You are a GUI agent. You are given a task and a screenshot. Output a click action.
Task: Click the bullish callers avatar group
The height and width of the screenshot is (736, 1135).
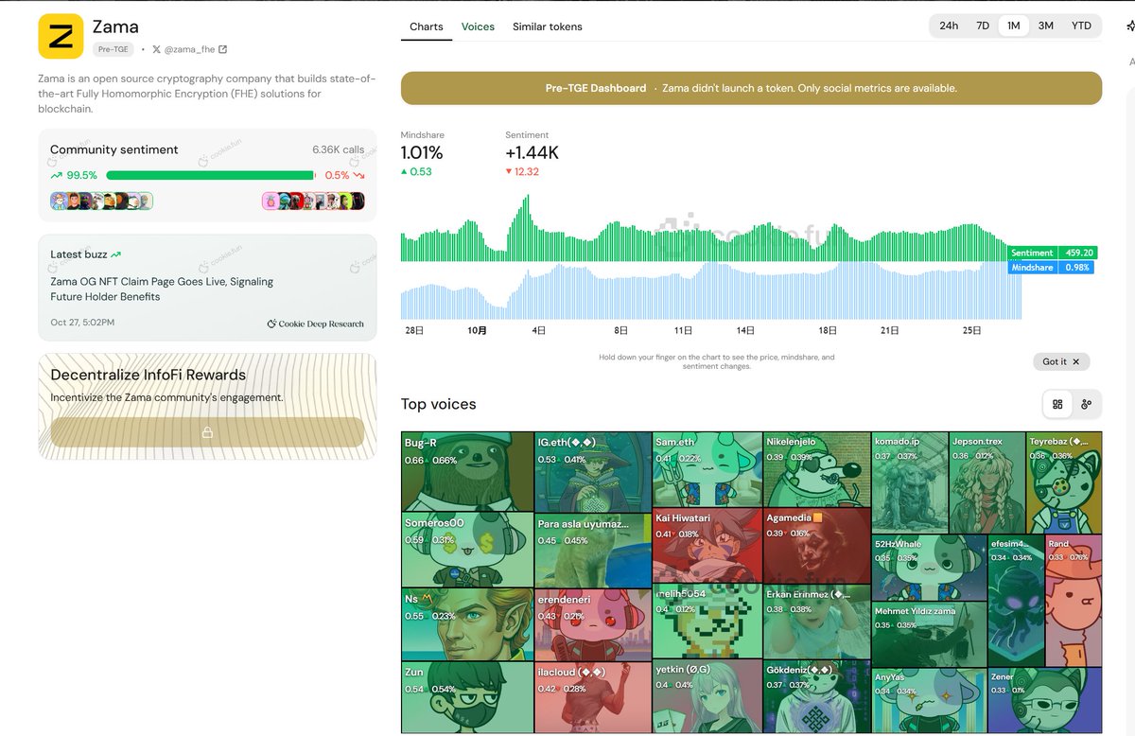(x=101, y=201)
